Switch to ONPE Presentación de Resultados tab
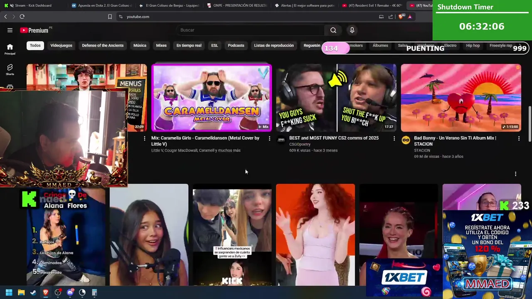The height and width of the screenshot is (299, 532). 237,5
